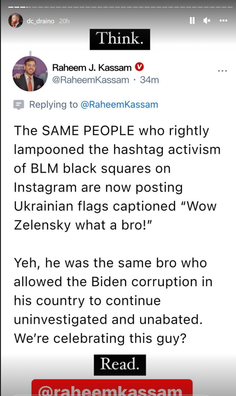
Task: Tap Raheem Kassam's tweet avatar
Action: pyautogui.click(x=30, y=74)
